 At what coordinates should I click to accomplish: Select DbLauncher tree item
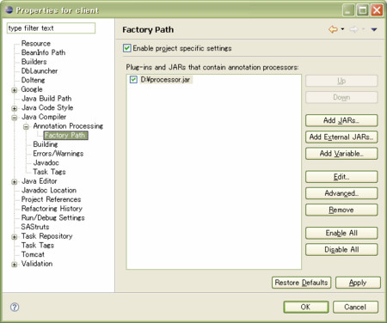pos(40,70)
